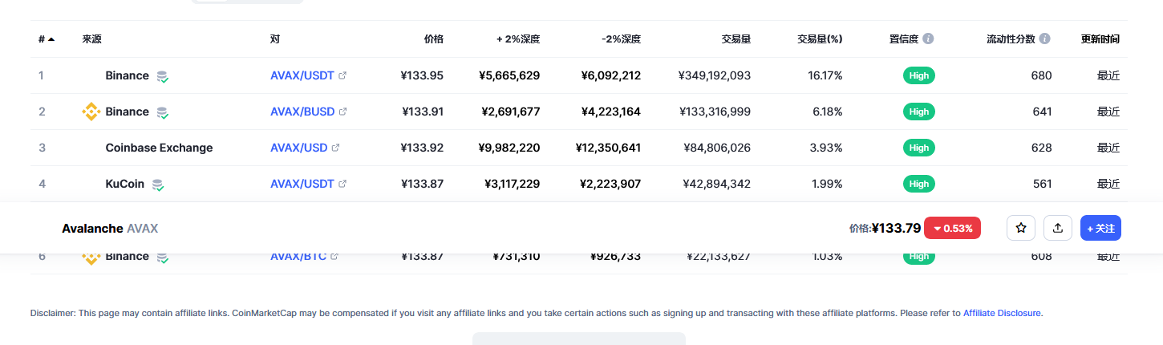Click the share upload icon
The image size is (1163, 345).
click(x=1058, y=228)
